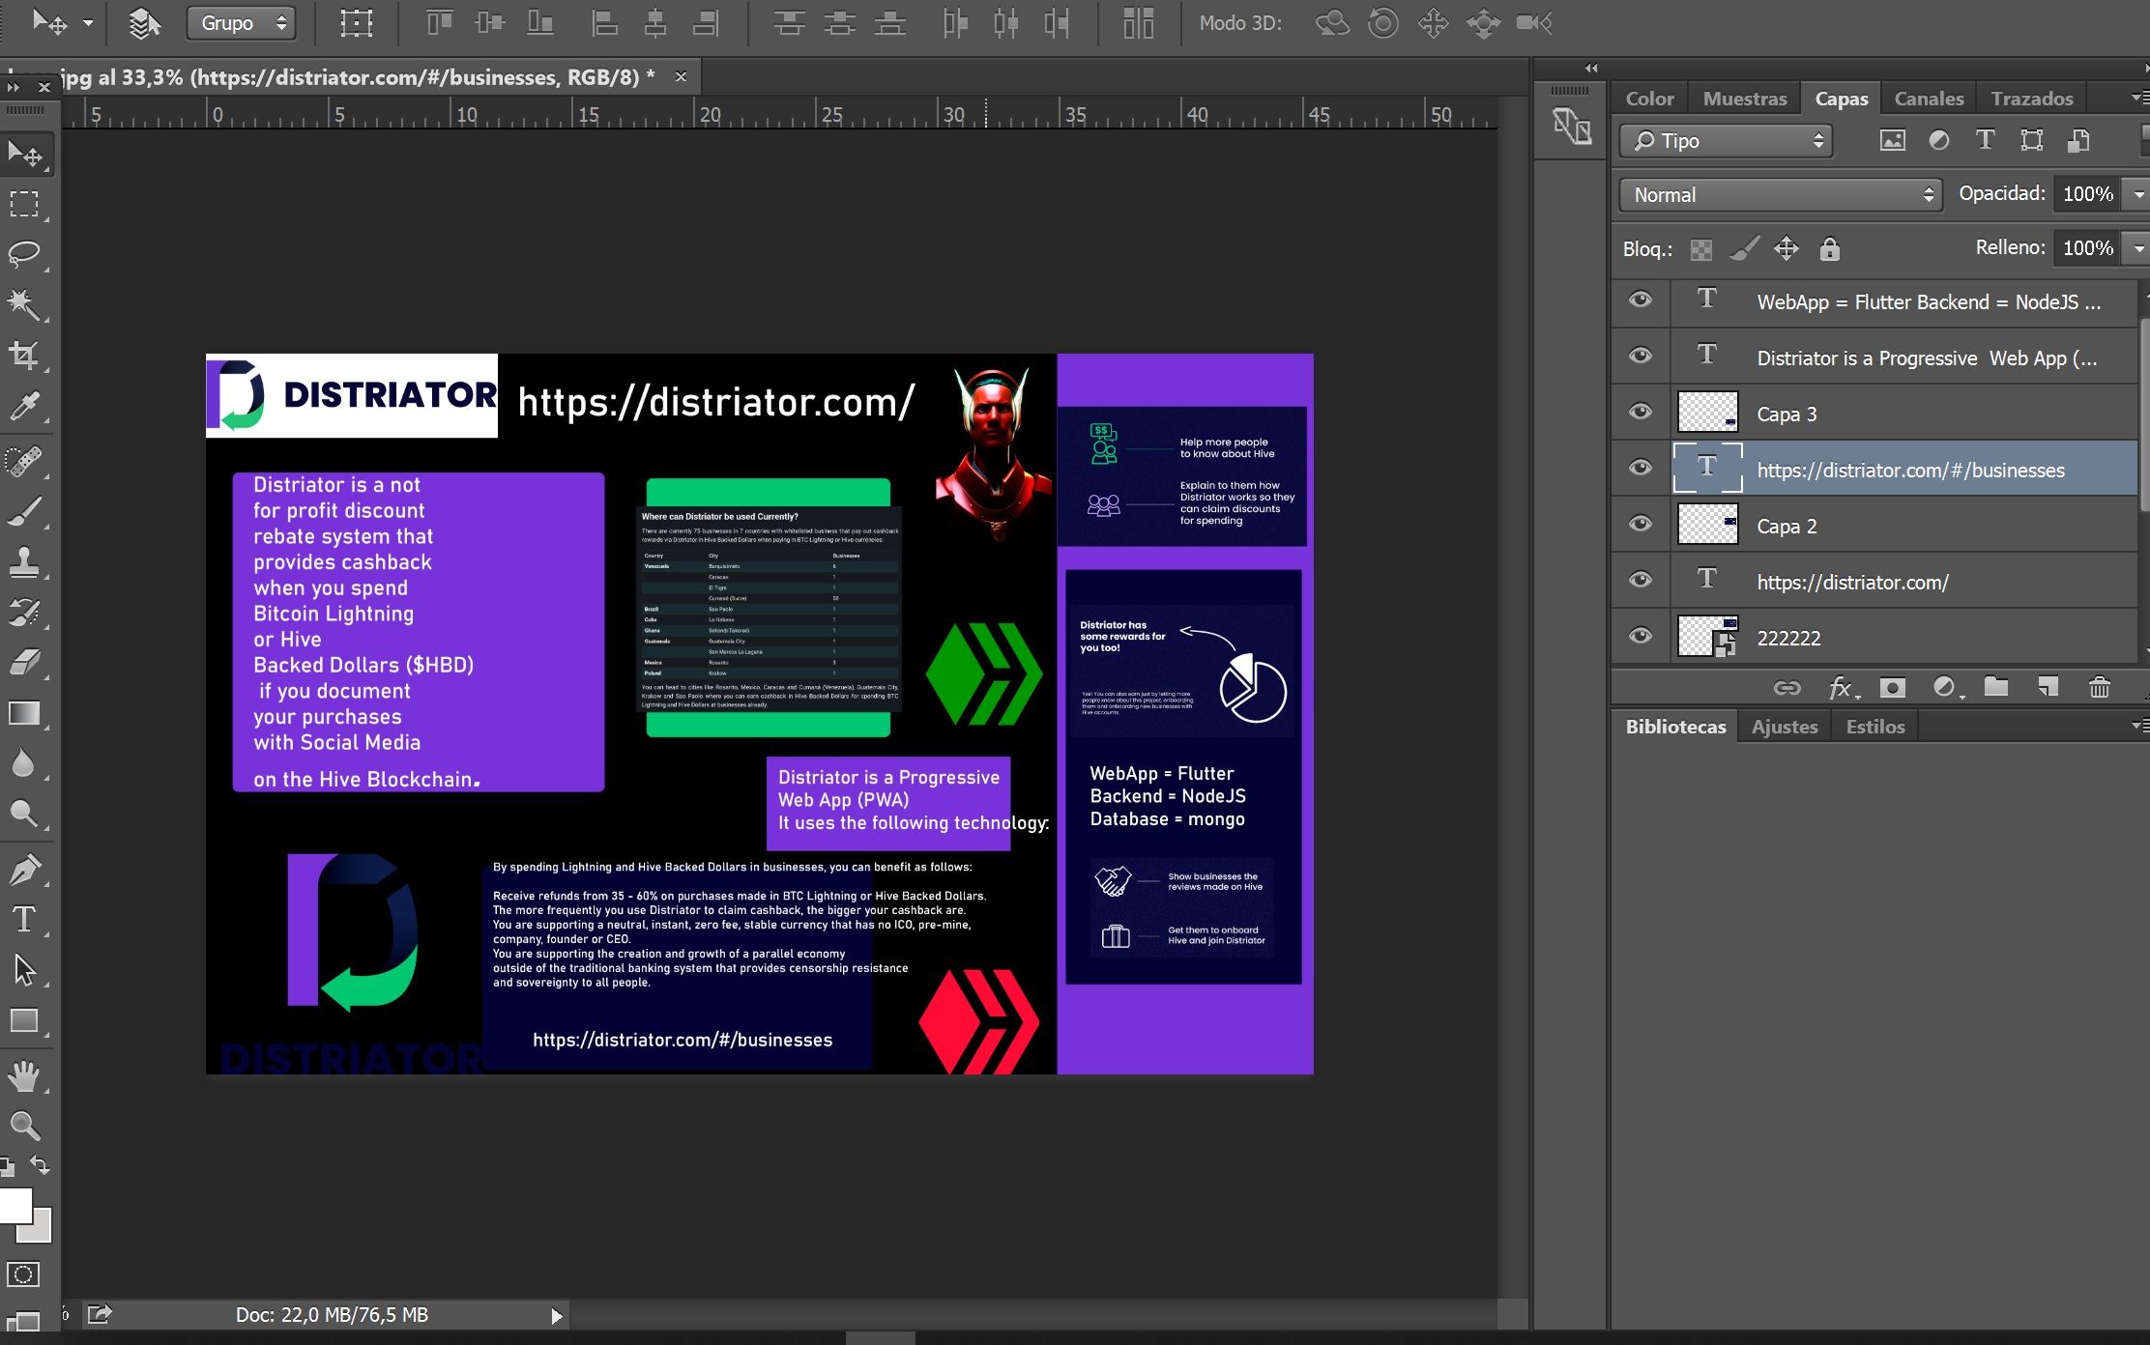Link layers with chain icon

(1787, 687)
